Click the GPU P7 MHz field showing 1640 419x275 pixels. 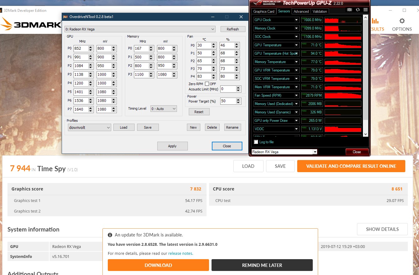pyautogui.click(x=81, y=109)
